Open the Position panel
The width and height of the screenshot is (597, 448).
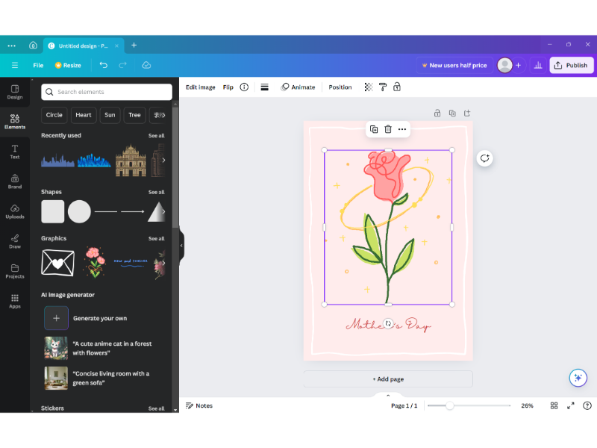pyautogui.click(x=340, y=87)
